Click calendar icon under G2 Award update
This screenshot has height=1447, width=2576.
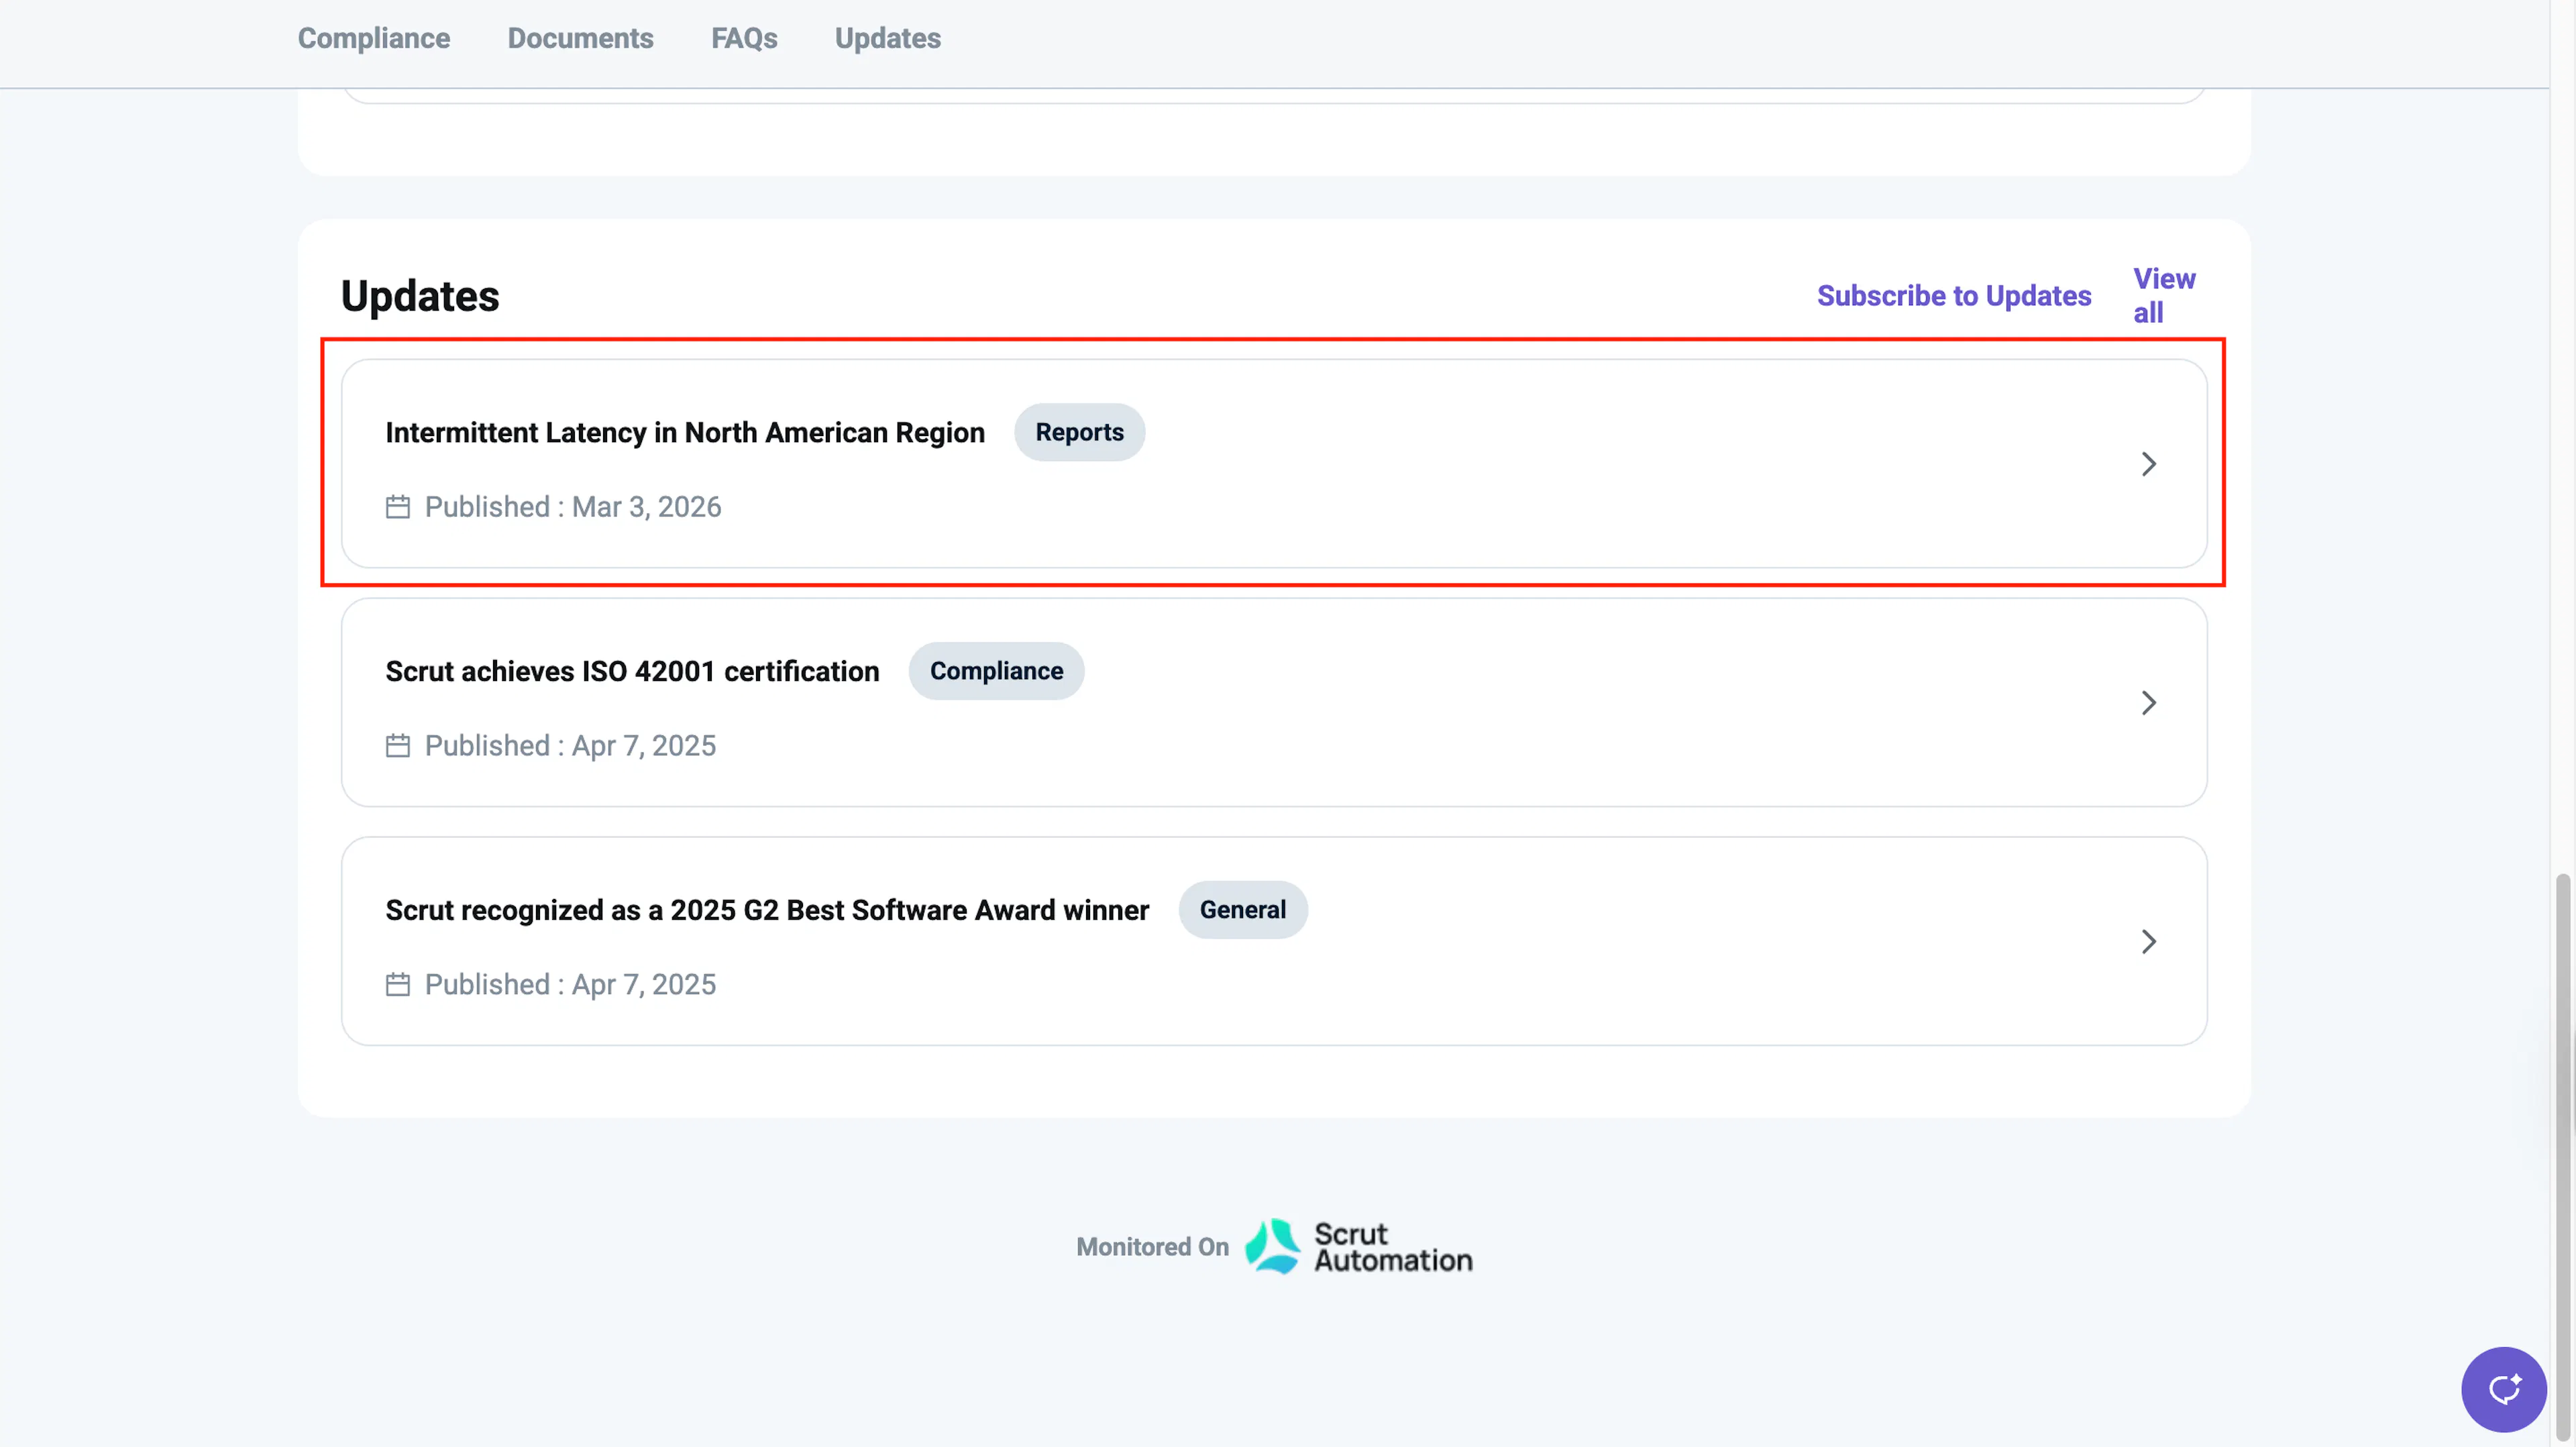[x=398, y=985]
